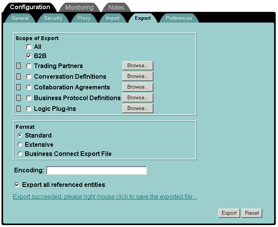Image resolution: width=278 pixels, height=227 pixels.
Task: Browse for Collaboration Agreements
Action: pos(138,87)
